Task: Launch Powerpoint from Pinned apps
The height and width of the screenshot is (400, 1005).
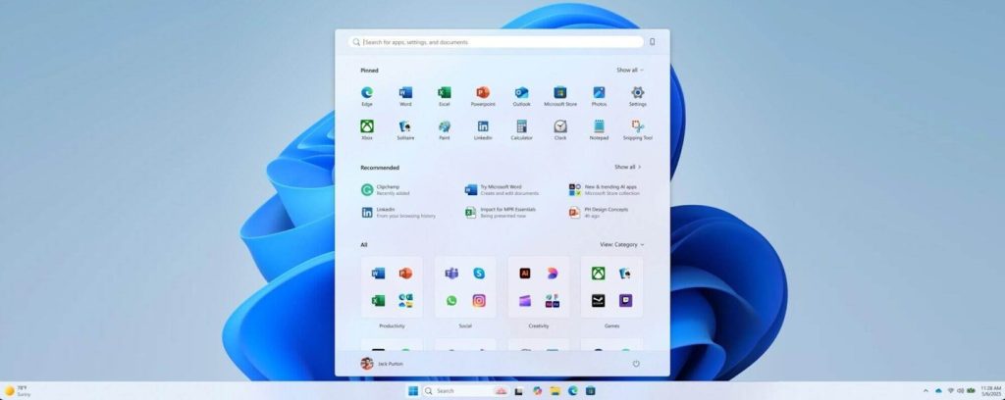Action: coord(483,95)
